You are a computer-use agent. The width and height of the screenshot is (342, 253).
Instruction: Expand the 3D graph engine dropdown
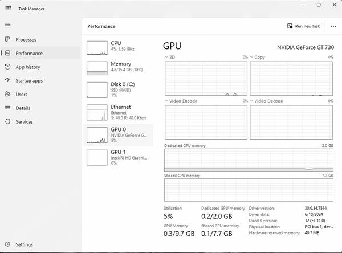(x=166, y=58)
